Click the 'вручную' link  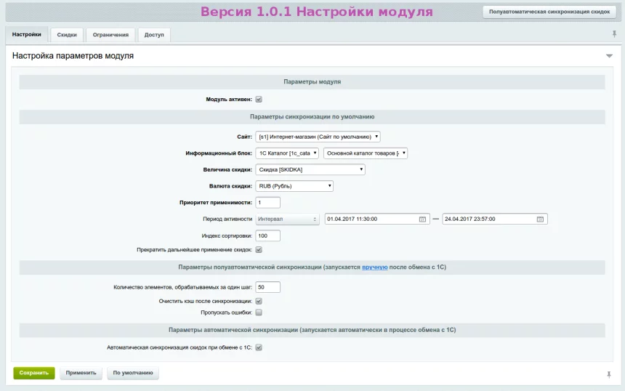374,267
